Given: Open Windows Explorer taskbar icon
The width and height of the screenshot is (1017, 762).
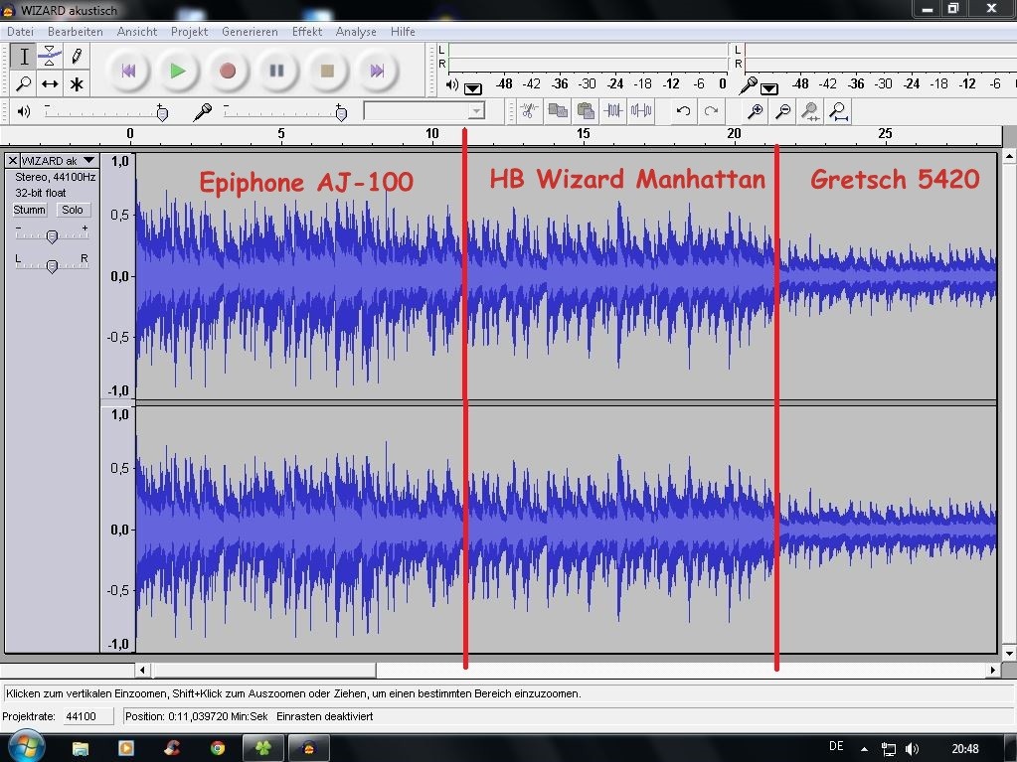Looking at the screenshot, I should [x=81, y=748].
